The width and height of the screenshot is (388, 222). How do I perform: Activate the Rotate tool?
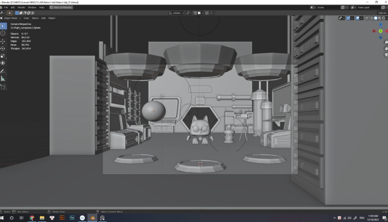pos(3,48)
